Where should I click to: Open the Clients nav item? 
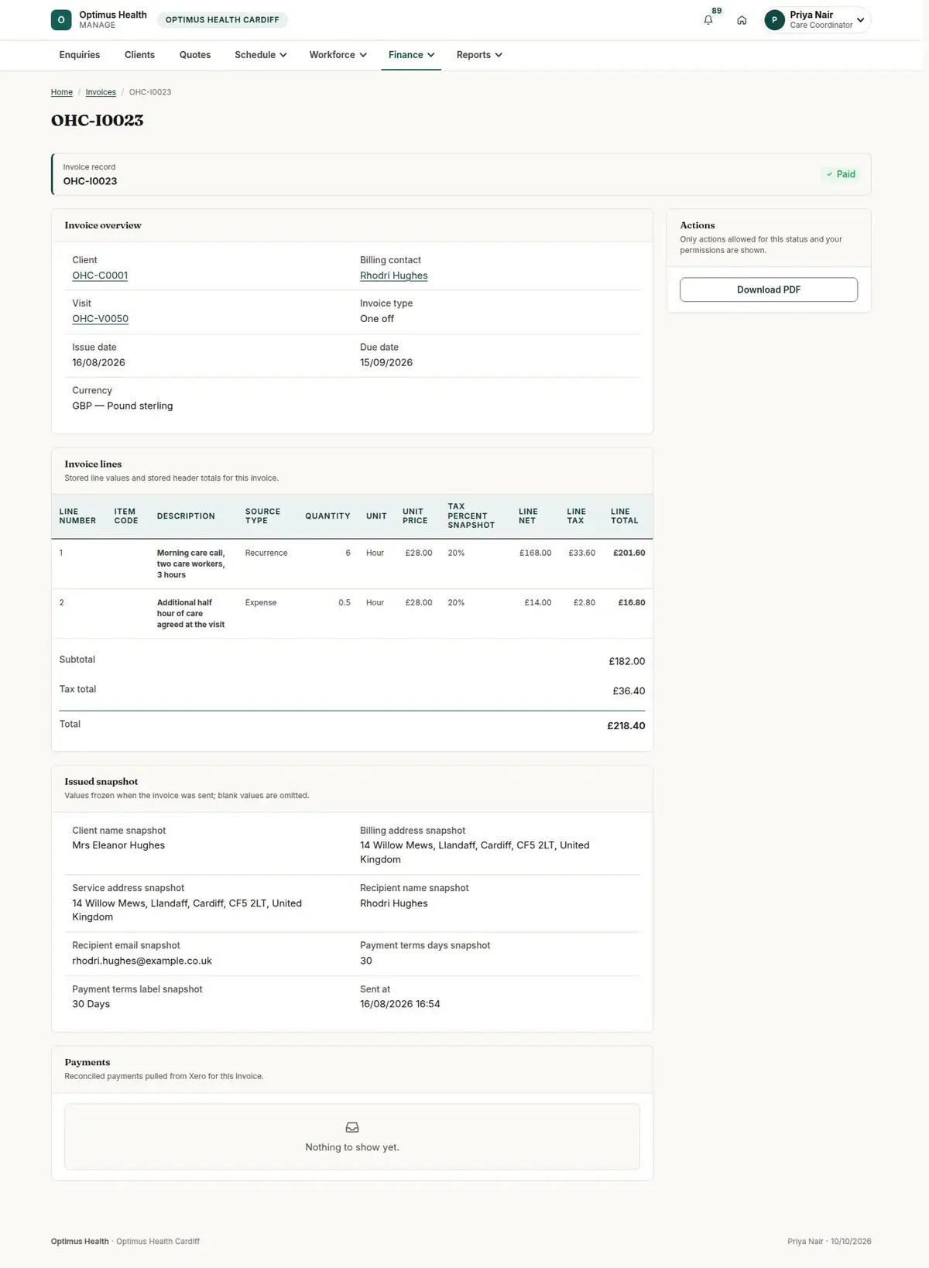[x=139, y=55]
